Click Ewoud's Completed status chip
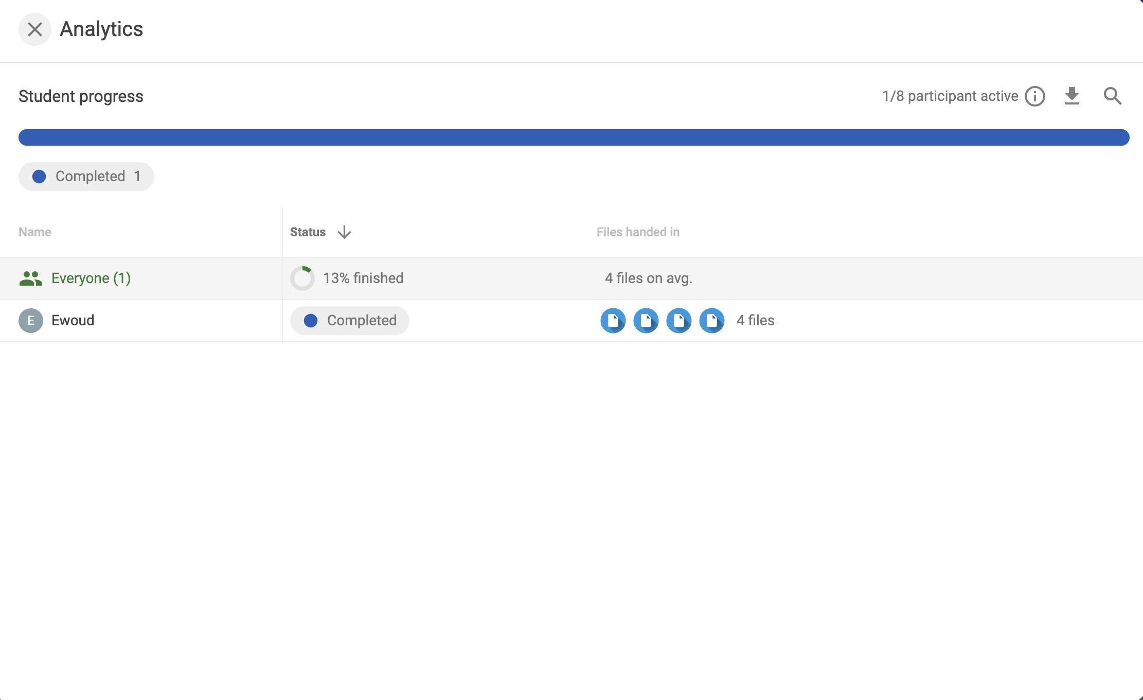 [350, 321]
